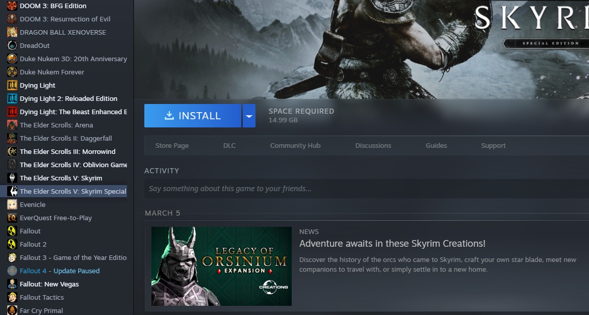Image resolution: width=589 pixels, height=315 pixels.
Task: Click the EverQuest Free-to-Play icon
Action: tap(12, 218)
